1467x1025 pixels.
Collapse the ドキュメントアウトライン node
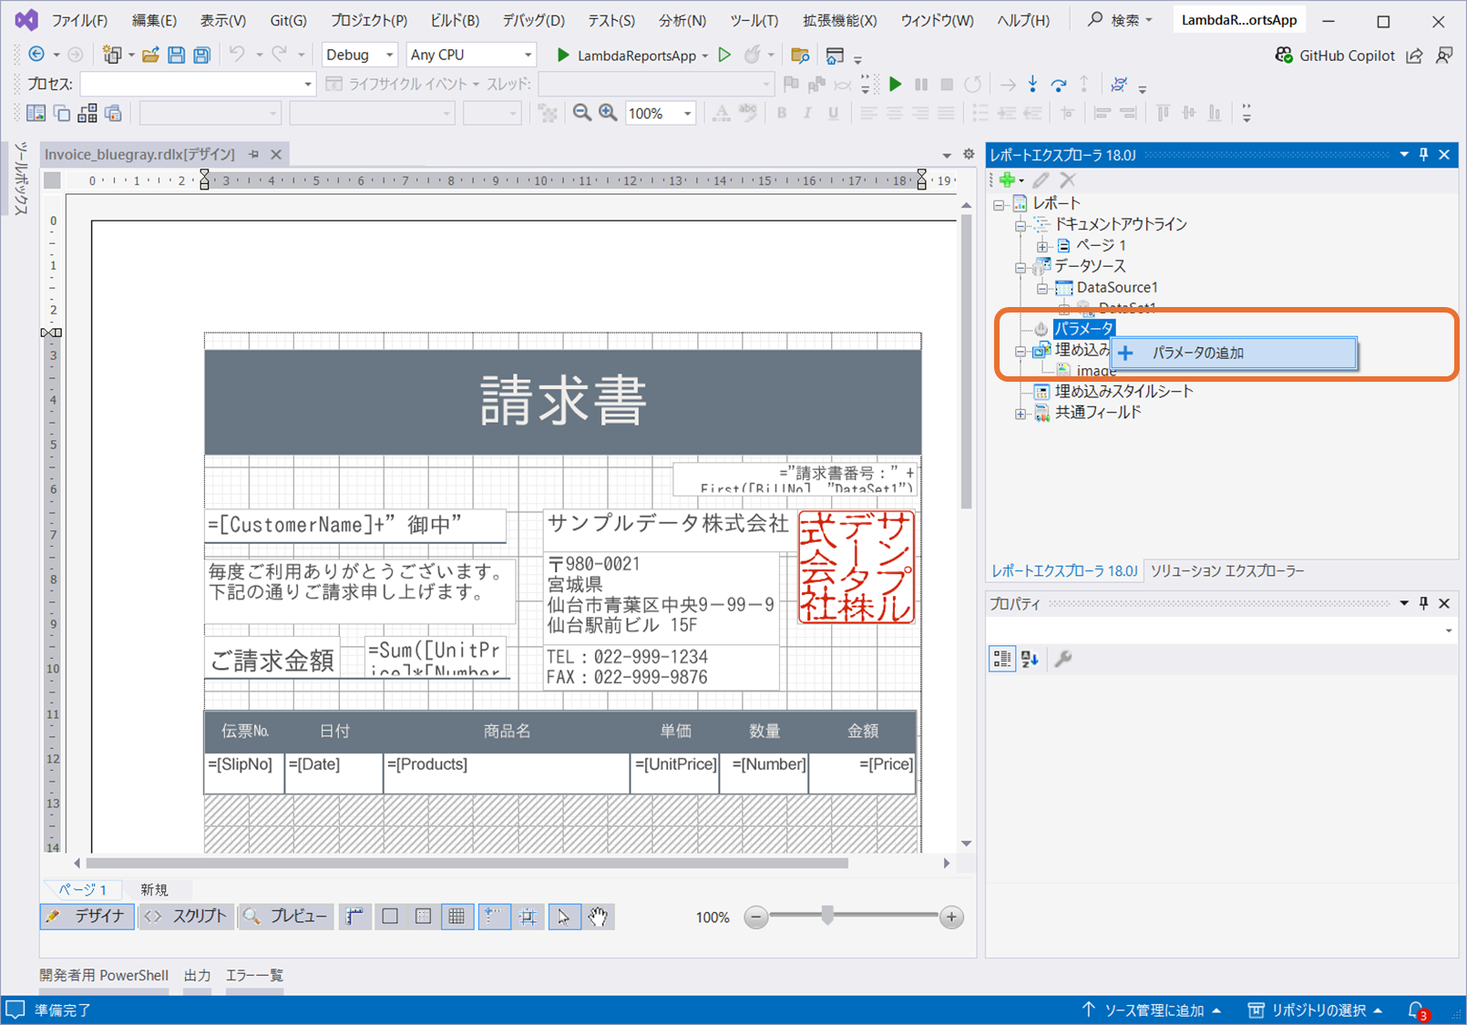[x=1021, y=225]
